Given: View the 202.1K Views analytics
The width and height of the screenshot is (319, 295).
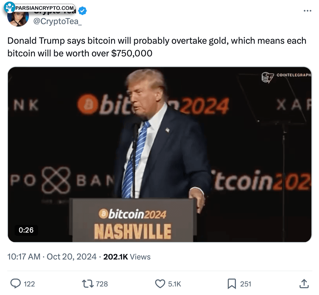Looking at the screenshot, I should point(127,257).
